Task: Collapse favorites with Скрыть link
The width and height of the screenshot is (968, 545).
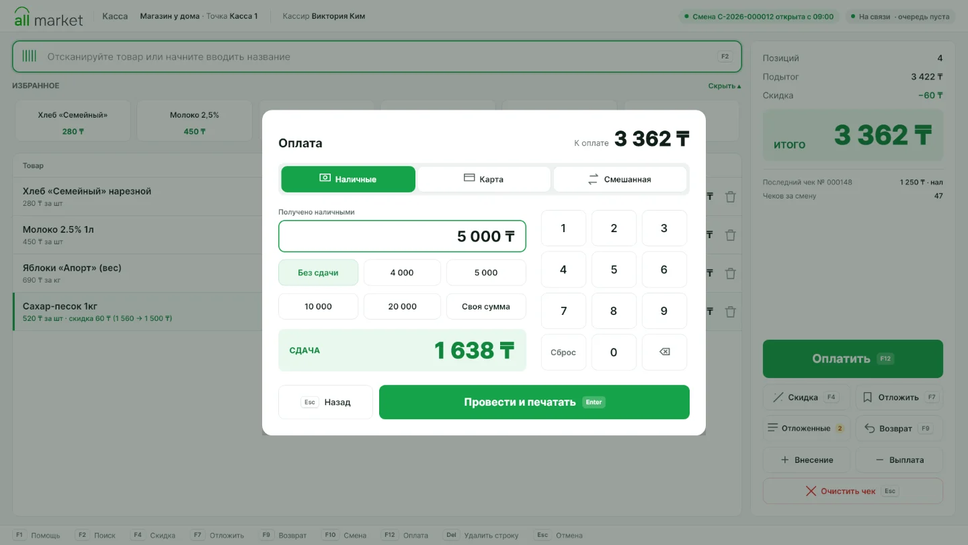Action: tap(725, 86)
